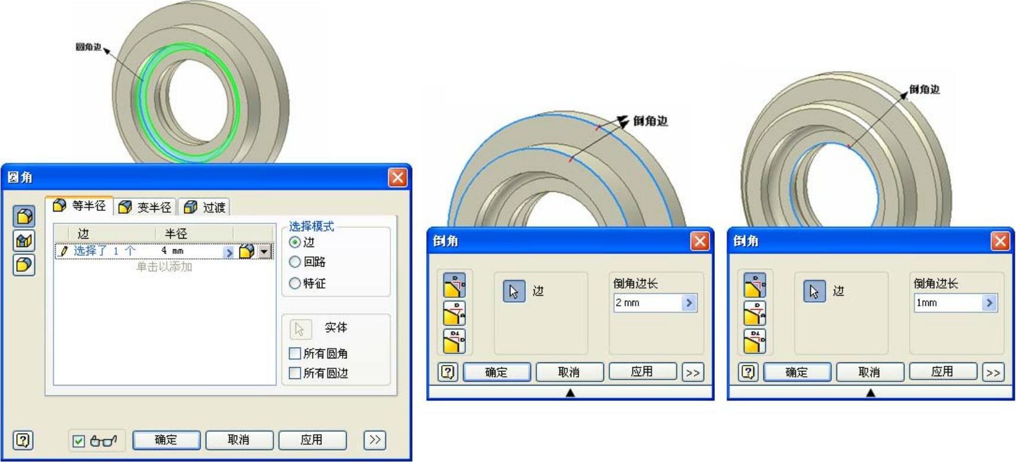Expand the 2 mm chamfer distance arrow
Screen dimensions: 1016x462
point(689,303)
